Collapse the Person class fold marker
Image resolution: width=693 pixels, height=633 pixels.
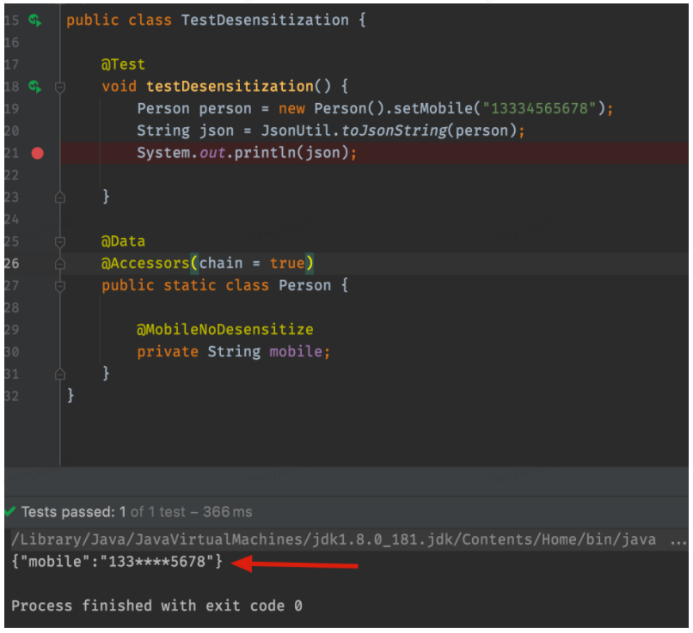click(60, 286)
